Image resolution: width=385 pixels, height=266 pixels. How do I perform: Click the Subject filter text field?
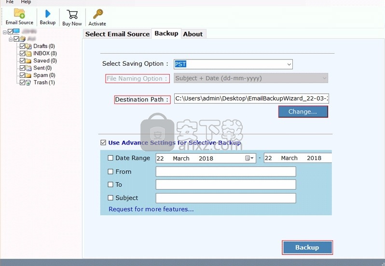pos(225,198)
